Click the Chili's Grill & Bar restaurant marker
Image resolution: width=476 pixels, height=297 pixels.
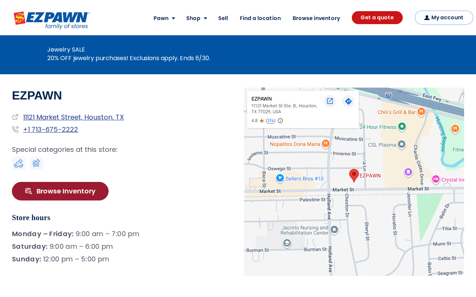[421, 112]
